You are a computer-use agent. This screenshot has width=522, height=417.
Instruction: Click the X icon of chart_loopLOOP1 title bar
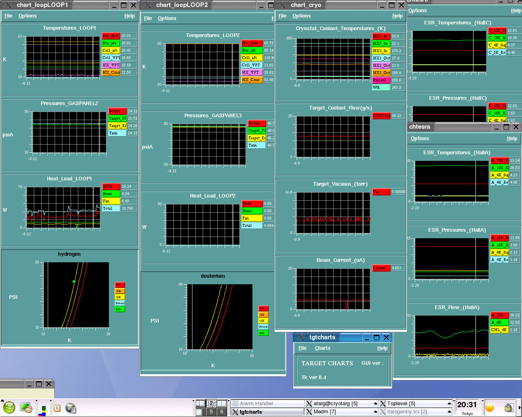(8, 5)
